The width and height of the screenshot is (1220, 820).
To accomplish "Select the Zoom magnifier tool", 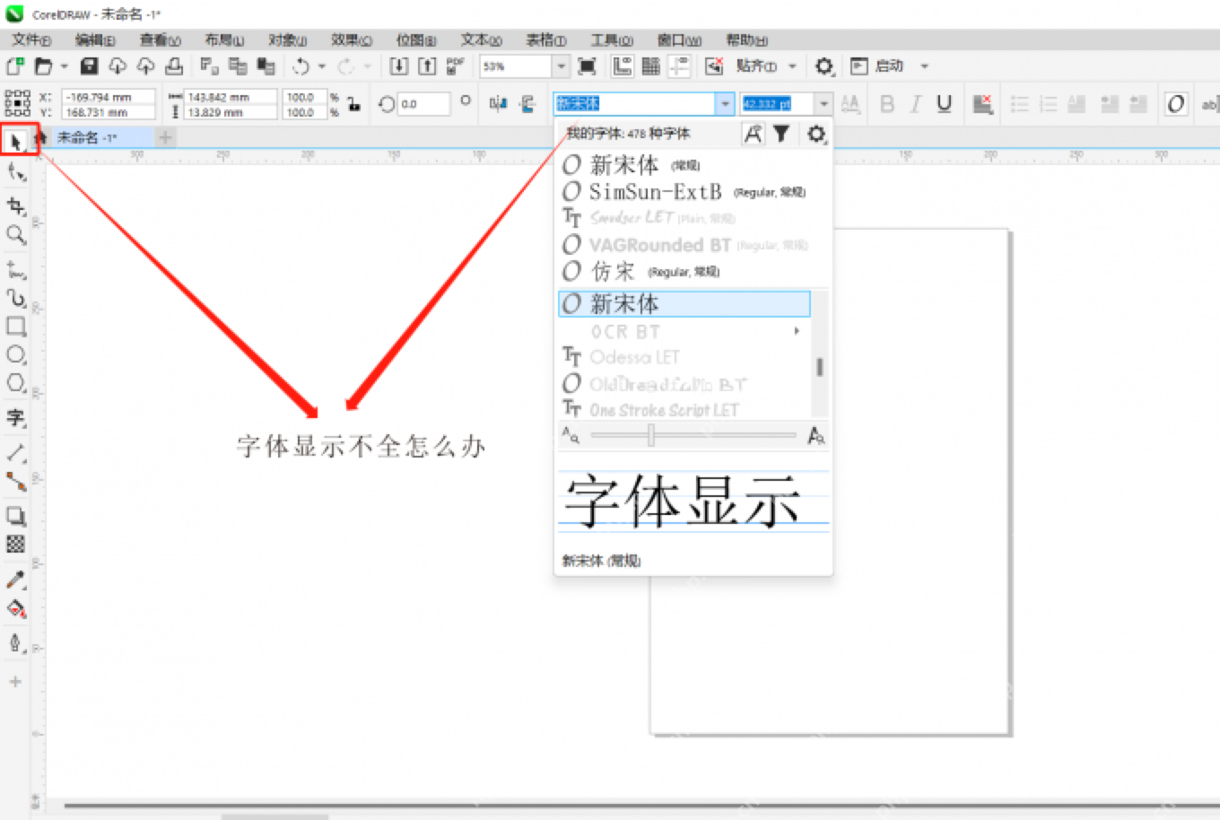I will point(16,235).
